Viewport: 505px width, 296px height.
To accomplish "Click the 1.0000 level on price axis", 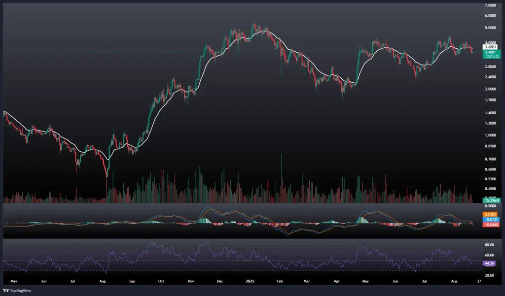I will tap(491, 135).
